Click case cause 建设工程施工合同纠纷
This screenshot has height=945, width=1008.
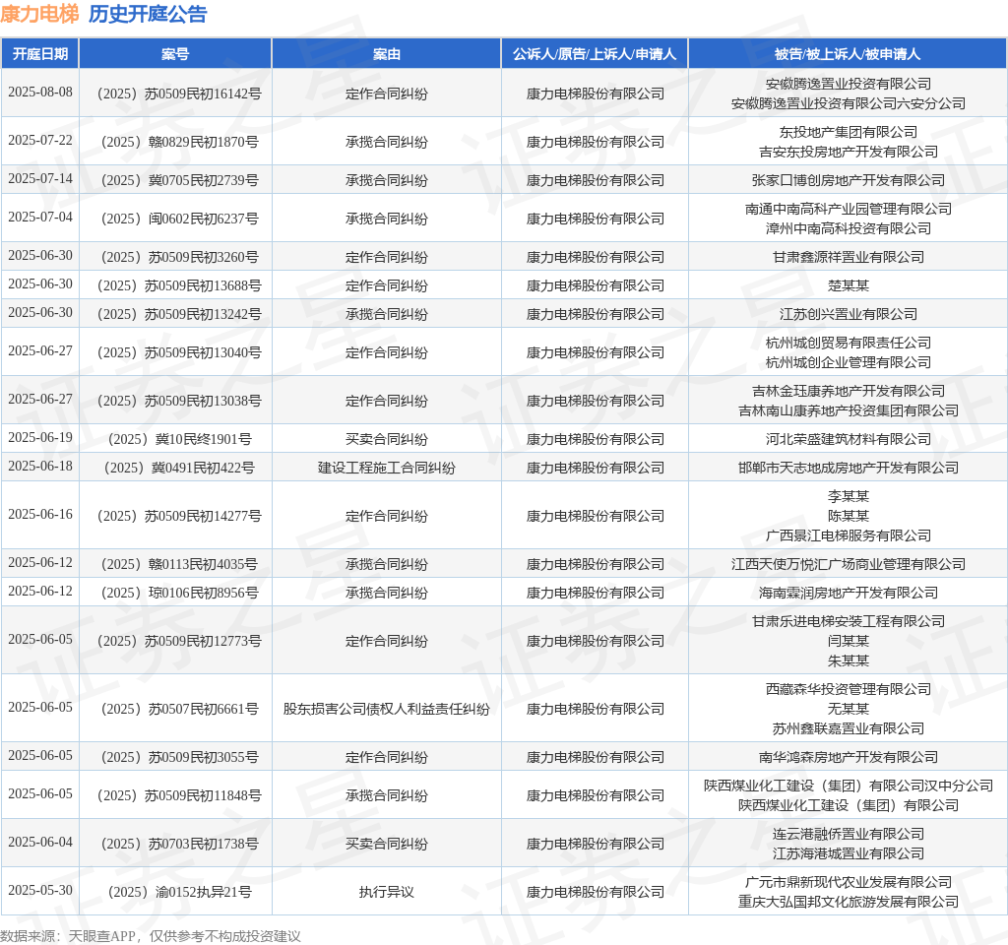(386, 468)
